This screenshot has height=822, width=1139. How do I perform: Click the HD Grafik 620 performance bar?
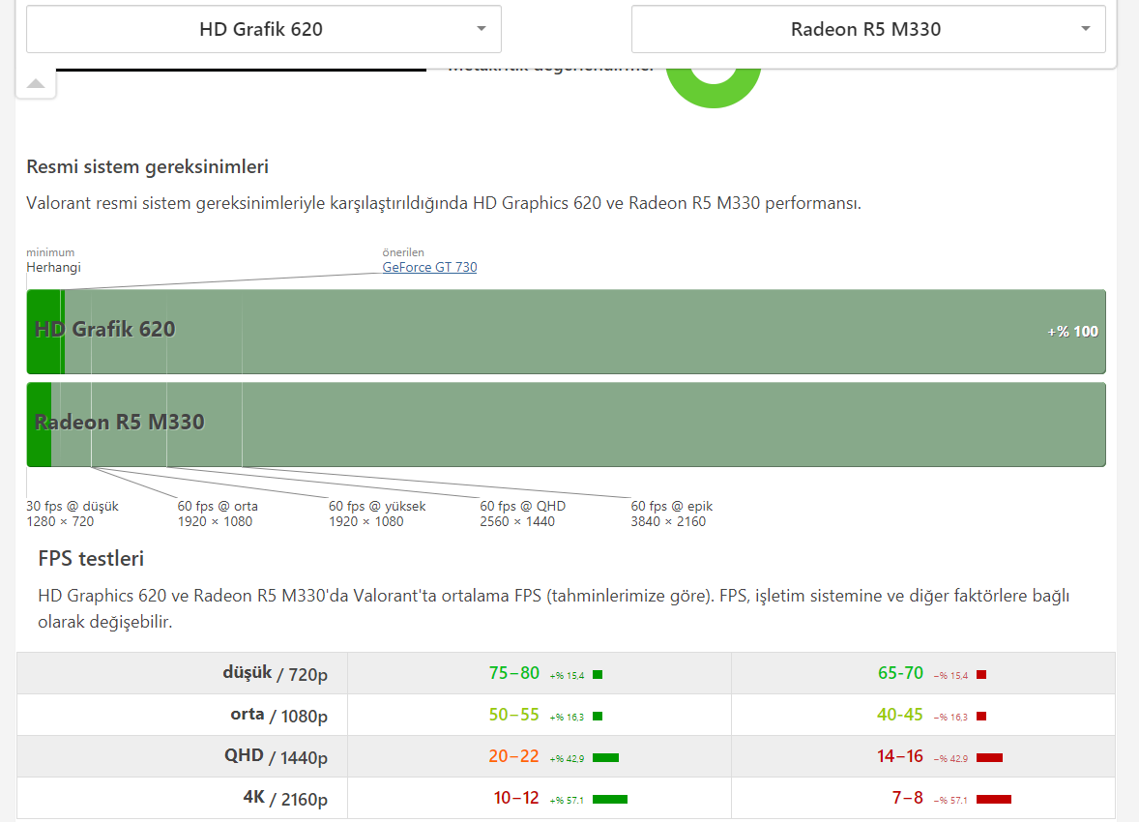click(566, 332)
